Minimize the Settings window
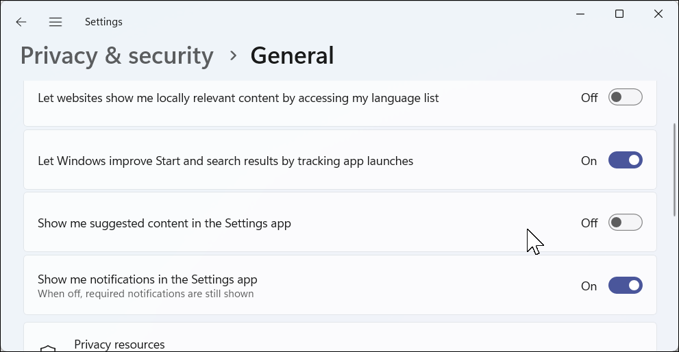The width and height of the screenshot is (679, 352). [580, 14]
